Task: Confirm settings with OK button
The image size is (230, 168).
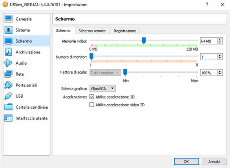Action: click(186, 162)
